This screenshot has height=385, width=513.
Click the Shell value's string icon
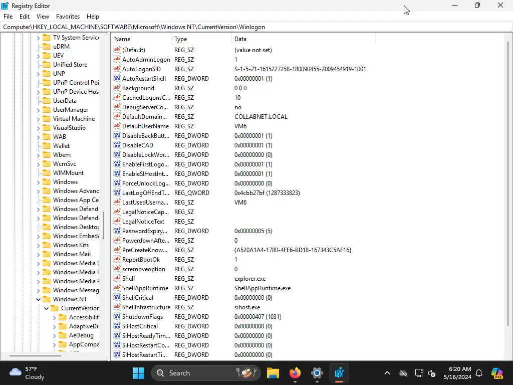point(117,278)
